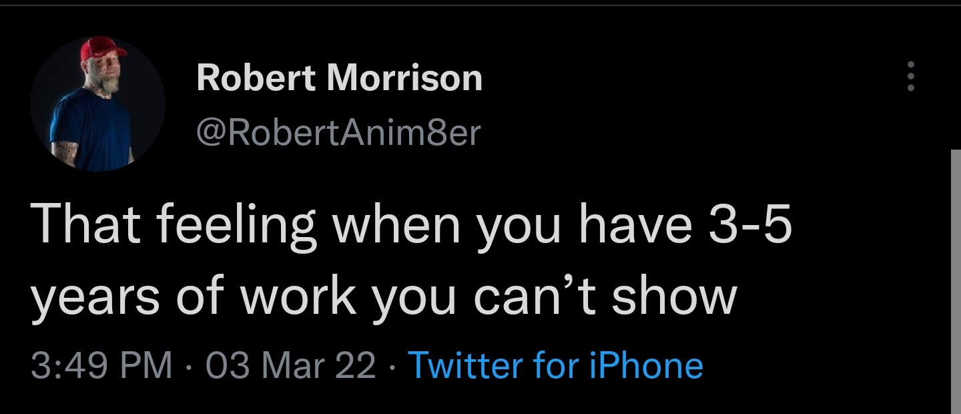Viewport: 961px width, 414px height.
Task: Click the tweet line starting "That feeling"
Action: tap(410, 225)
